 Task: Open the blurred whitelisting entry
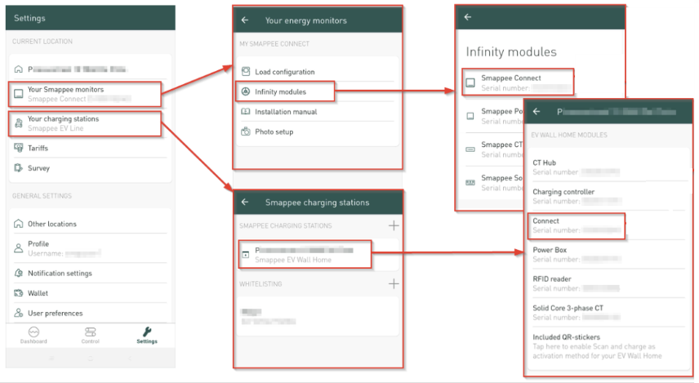317,316
